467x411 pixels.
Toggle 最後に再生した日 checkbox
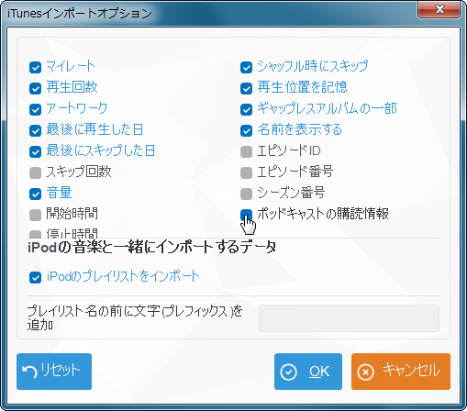tap(35, 131)
